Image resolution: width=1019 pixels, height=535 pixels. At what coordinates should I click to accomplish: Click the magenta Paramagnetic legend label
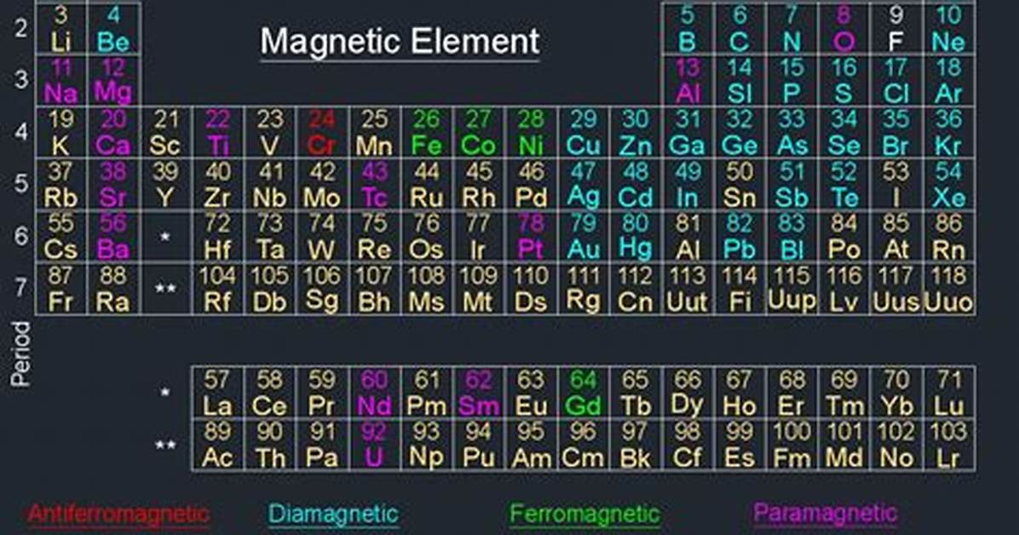point(826,514)
